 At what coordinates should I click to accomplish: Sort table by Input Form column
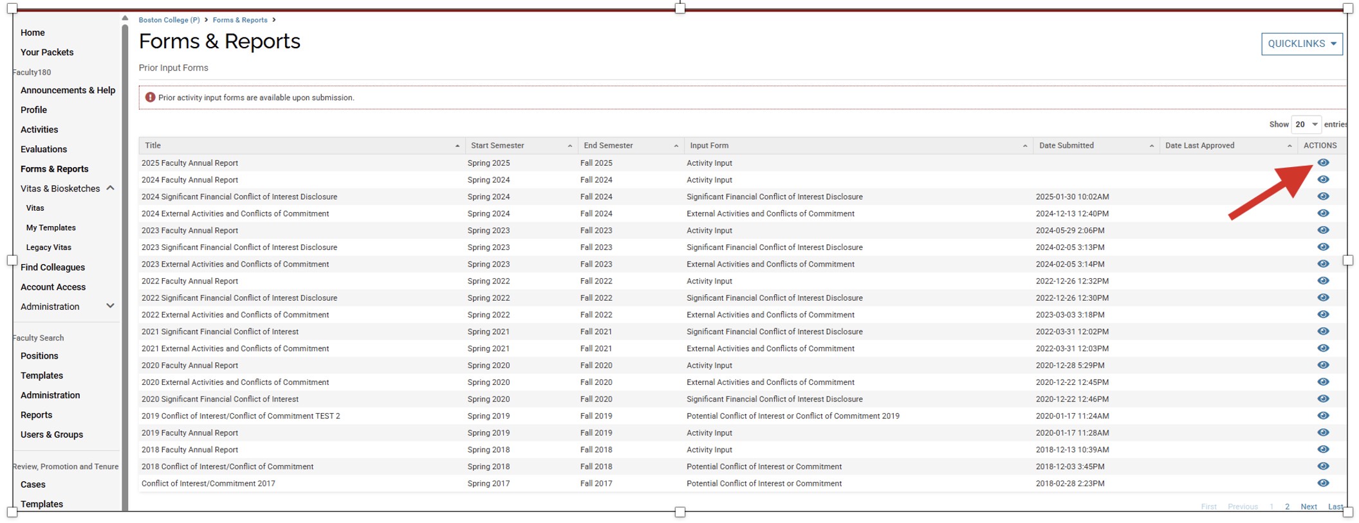tap(858, 145)
